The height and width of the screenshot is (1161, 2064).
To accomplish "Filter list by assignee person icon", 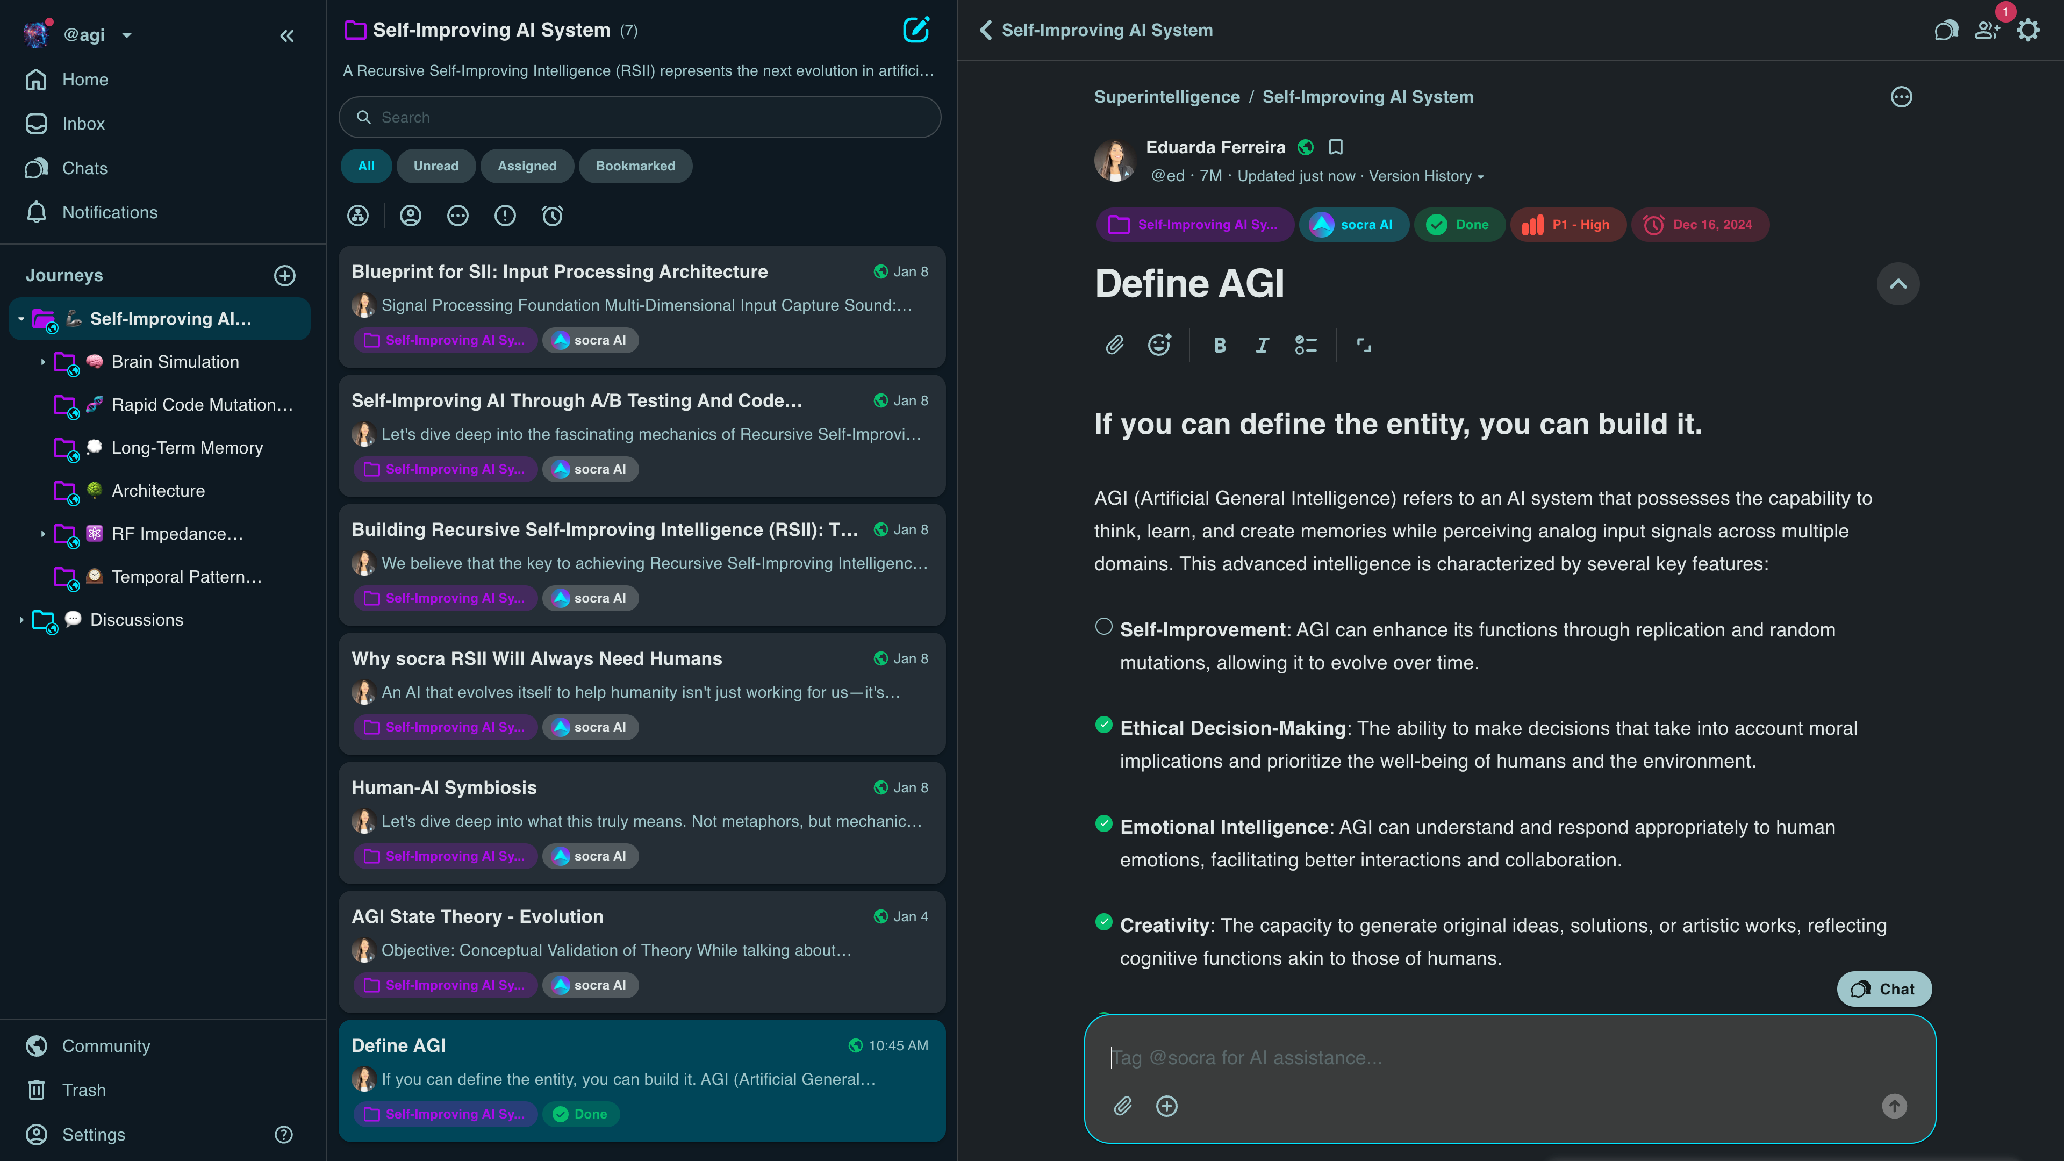I will point(410,216).
